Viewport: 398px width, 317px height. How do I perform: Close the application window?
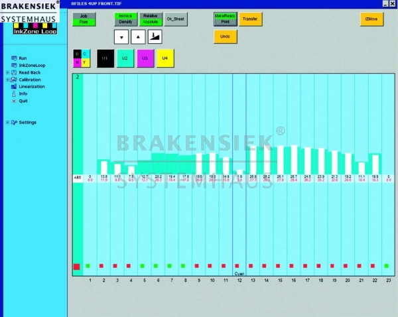392,3
